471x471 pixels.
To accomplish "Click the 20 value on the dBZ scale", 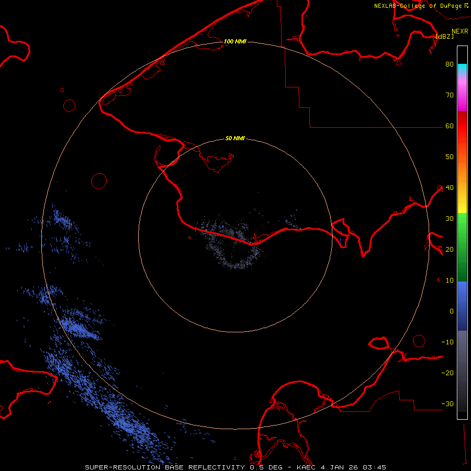I will [450, 250].
